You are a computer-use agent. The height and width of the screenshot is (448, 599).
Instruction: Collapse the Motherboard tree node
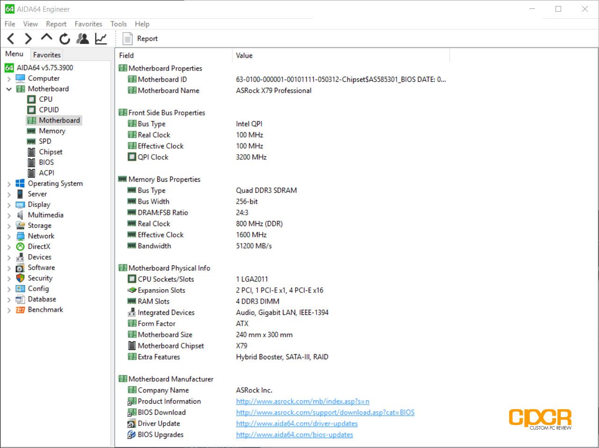point(9,89)
